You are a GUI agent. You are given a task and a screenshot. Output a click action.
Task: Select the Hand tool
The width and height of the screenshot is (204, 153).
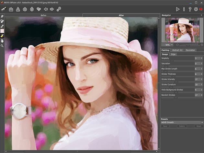[2, 41]
